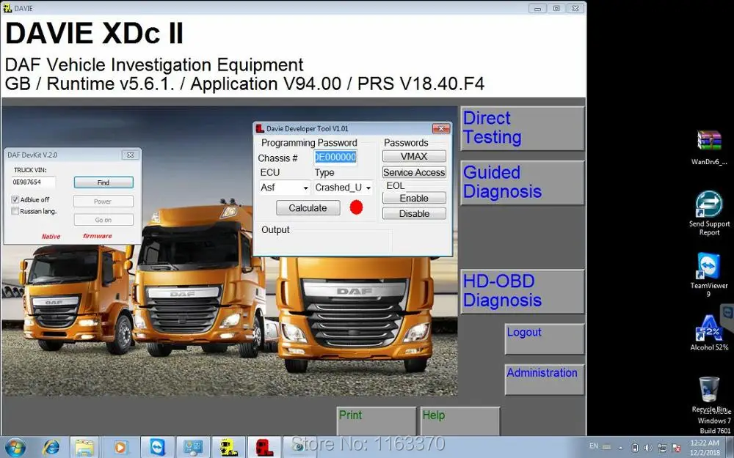Toggle the Russian lang. checkbox
Image resolution: width=734 pixels, height=458 pixels.
[15, 211]
